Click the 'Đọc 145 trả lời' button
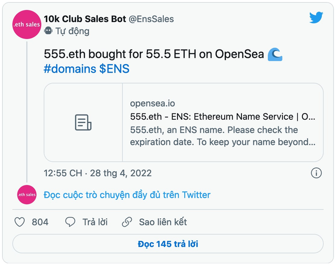 pos(168,244)
